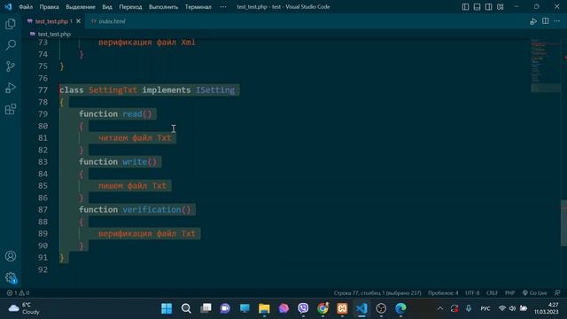Open the Терминал menu

pyautogui.click(x=198, y=7)
